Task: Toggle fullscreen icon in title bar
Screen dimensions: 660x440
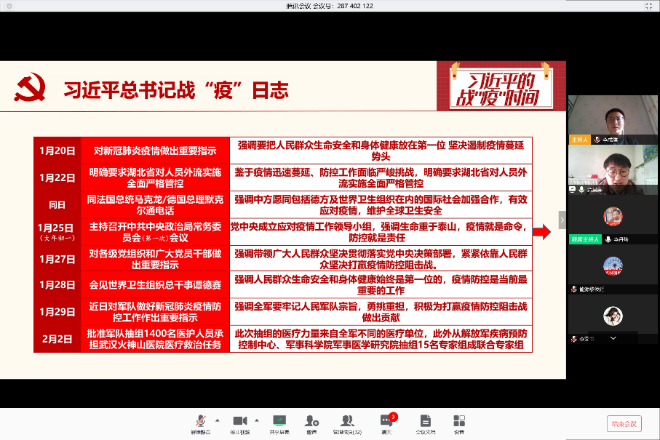Action: pyautogui.click(x=648, y=6)
